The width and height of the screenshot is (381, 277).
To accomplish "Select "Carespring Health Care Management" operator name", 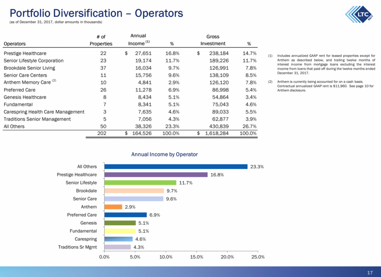I will click(x=44, y=112).
